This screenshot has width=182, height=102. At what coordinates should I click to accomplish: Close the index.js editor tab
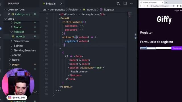coord(61,4)
